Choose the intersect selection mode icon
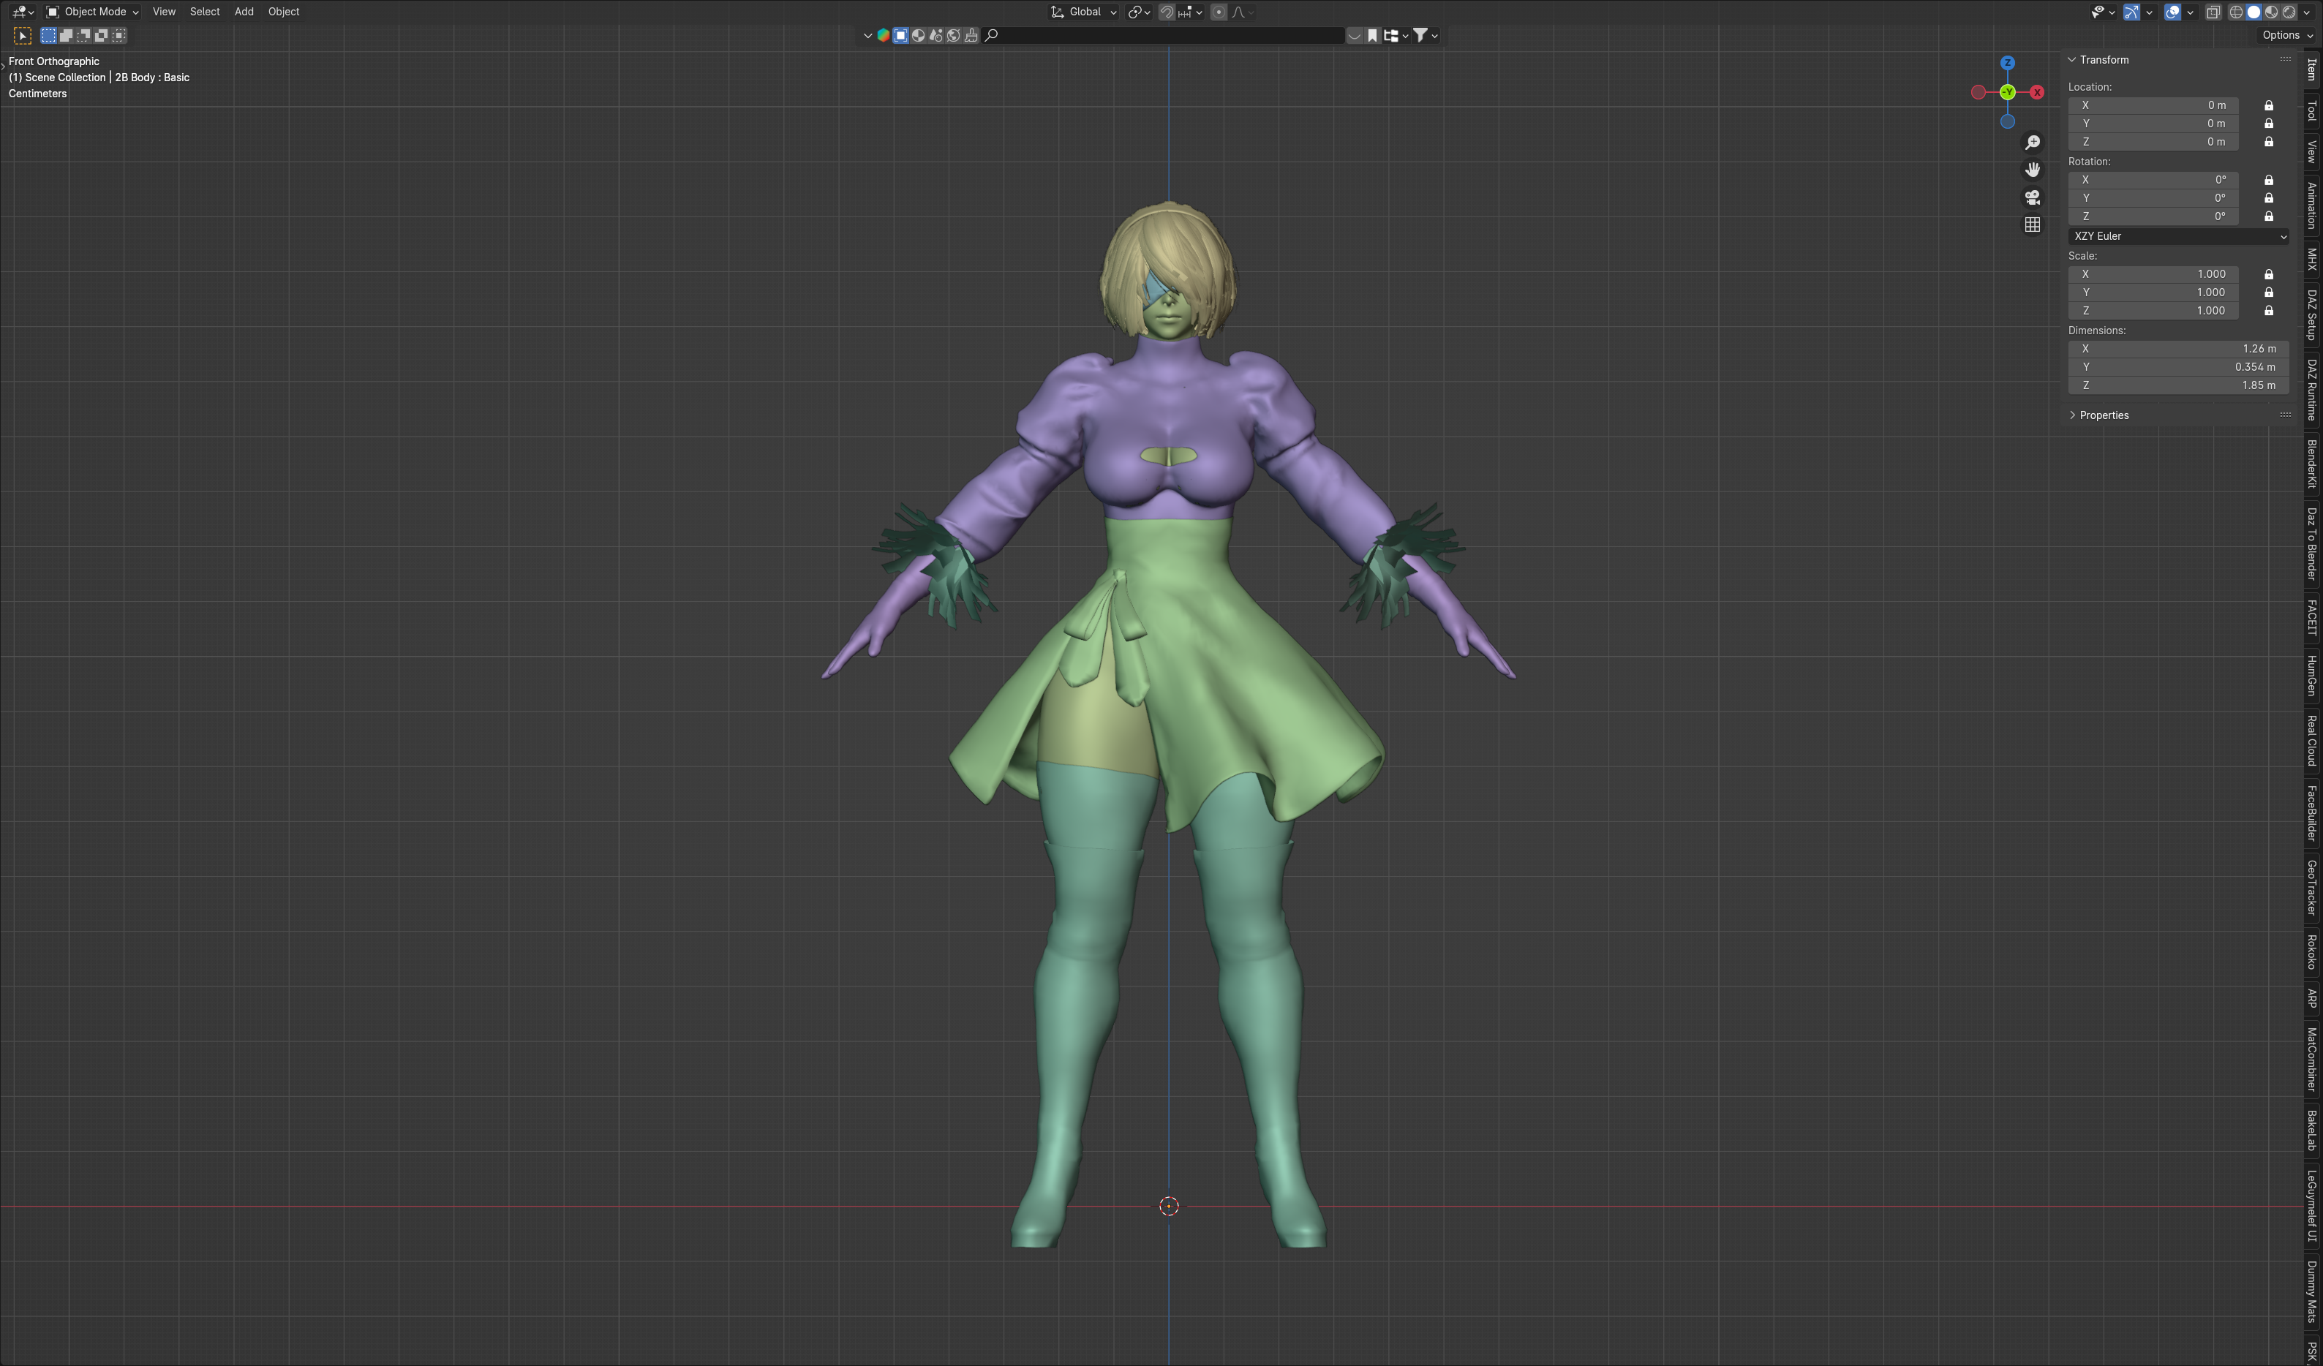 (x=119, y=36)
